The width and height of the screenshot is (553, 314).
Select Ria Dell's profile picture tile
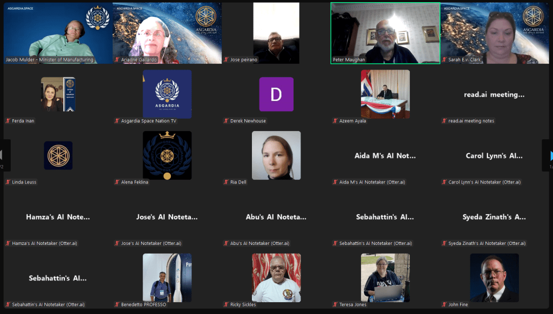pyautogui.click(x=276, y=155)
